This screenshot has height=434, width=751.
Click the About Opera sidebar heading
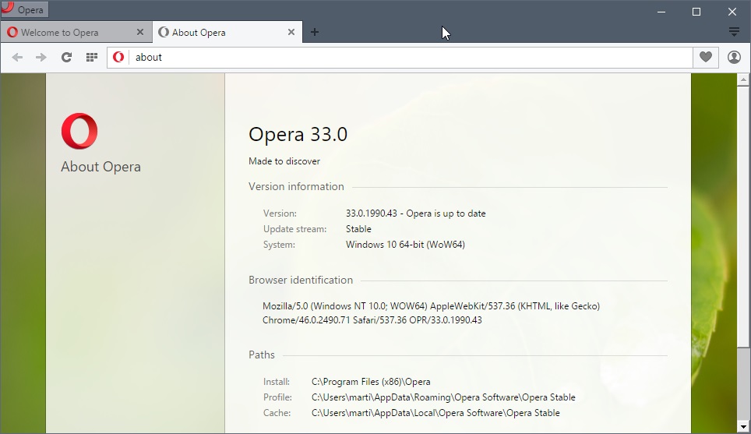[x=100, y=167]
